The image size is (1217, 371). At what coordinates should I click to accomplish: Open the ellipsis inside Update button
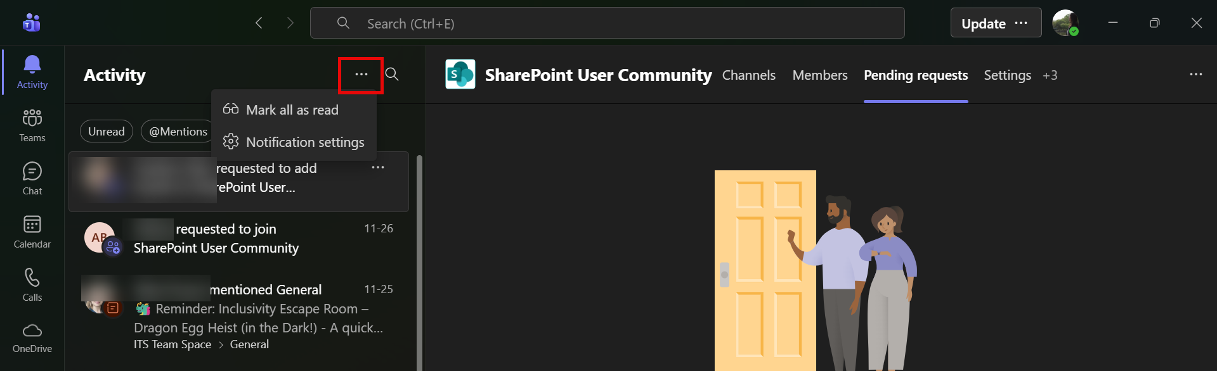tap(1021, 23)
